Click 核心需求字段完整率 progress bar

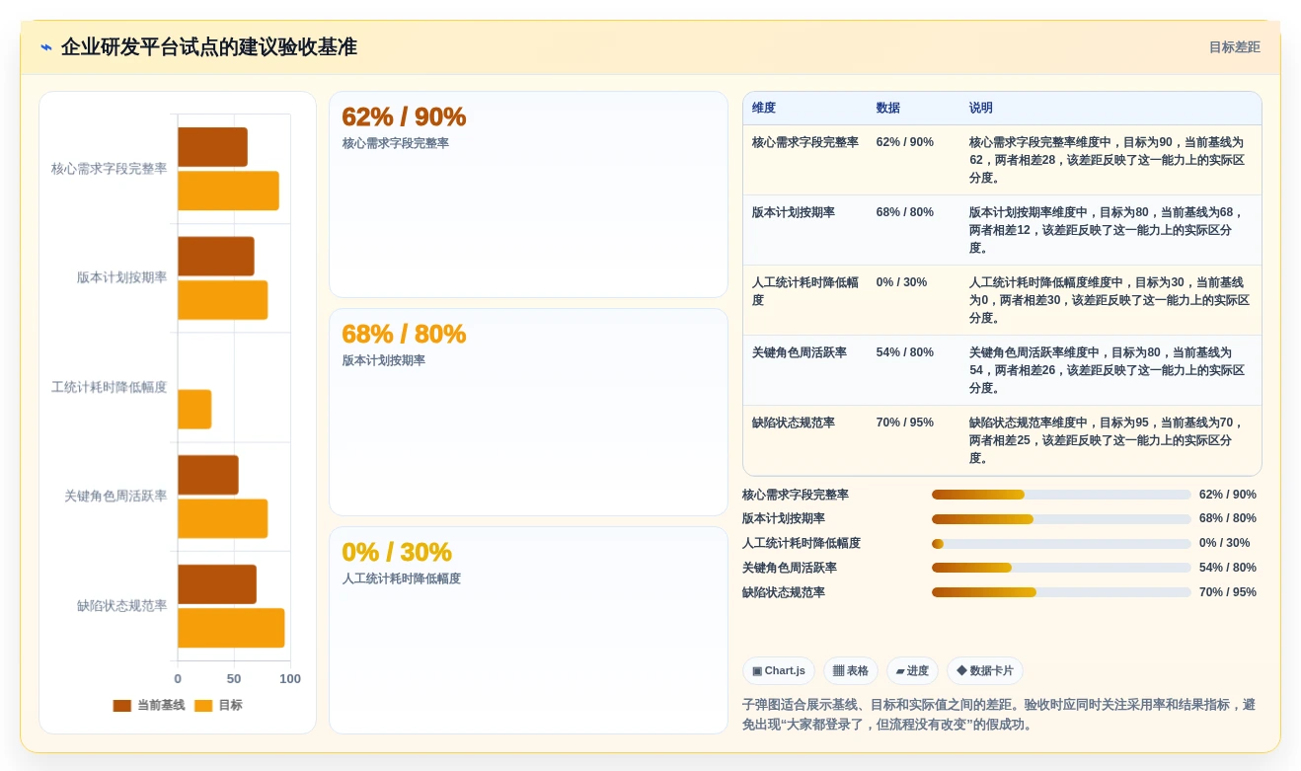pos(1061,495)
